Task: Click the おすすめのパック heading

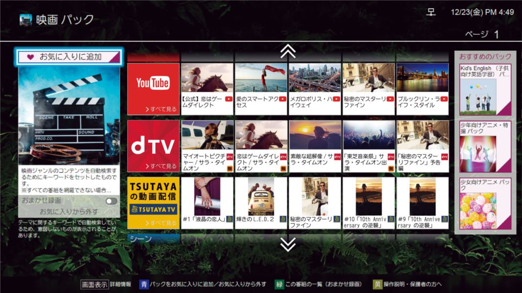Action: pos(485,57)
